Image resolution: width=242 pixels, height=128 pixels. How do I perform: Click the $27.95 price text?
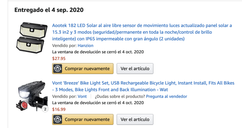(x=59, y=58)
